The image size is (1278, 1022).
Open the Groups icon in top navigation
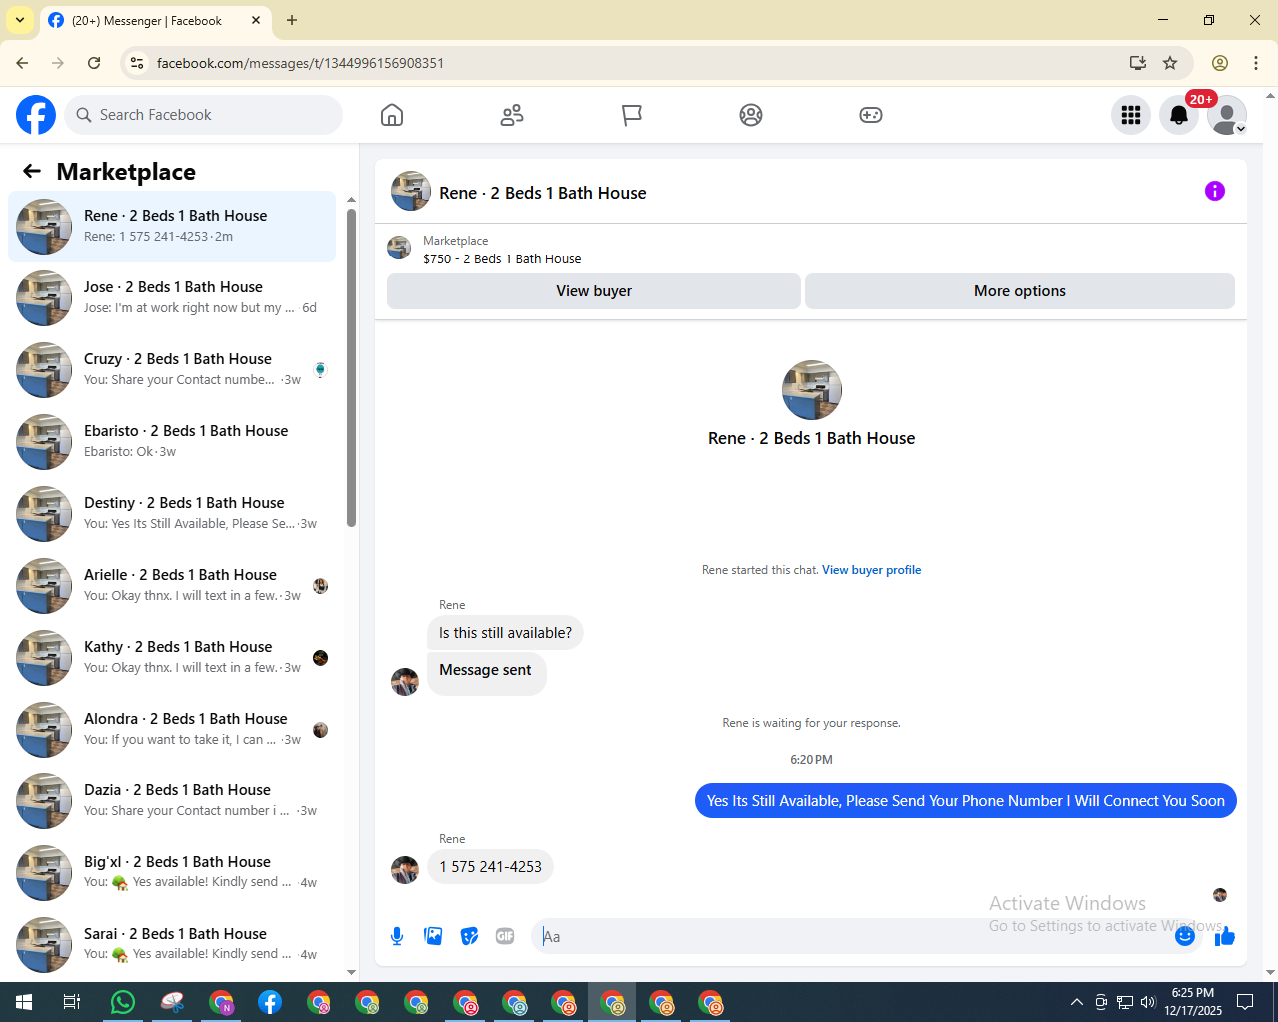tap(751, 115)
